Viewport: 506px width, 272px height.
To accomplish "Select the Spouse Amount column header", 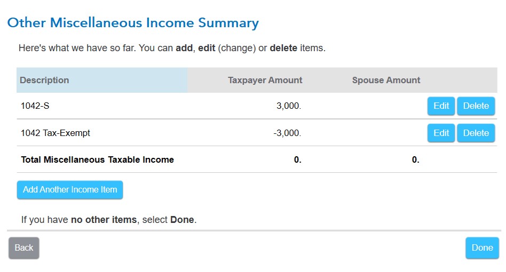I will pos(386,80).
